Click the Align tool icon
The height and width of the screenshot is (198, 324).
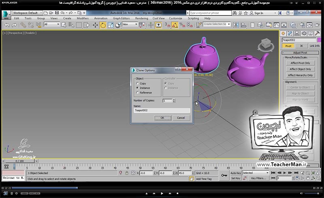coord(244,25)
